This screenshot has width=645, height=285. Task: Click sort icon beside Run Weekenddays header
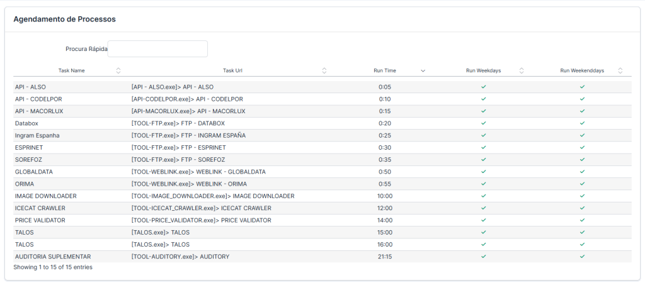620,70
